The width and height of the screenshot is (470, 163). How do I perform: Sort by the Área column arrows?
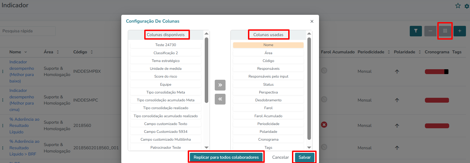tap(58, 52)
